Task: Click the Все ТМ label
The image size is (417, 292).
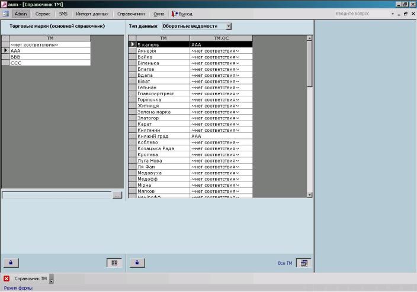Action: point(285,263)
